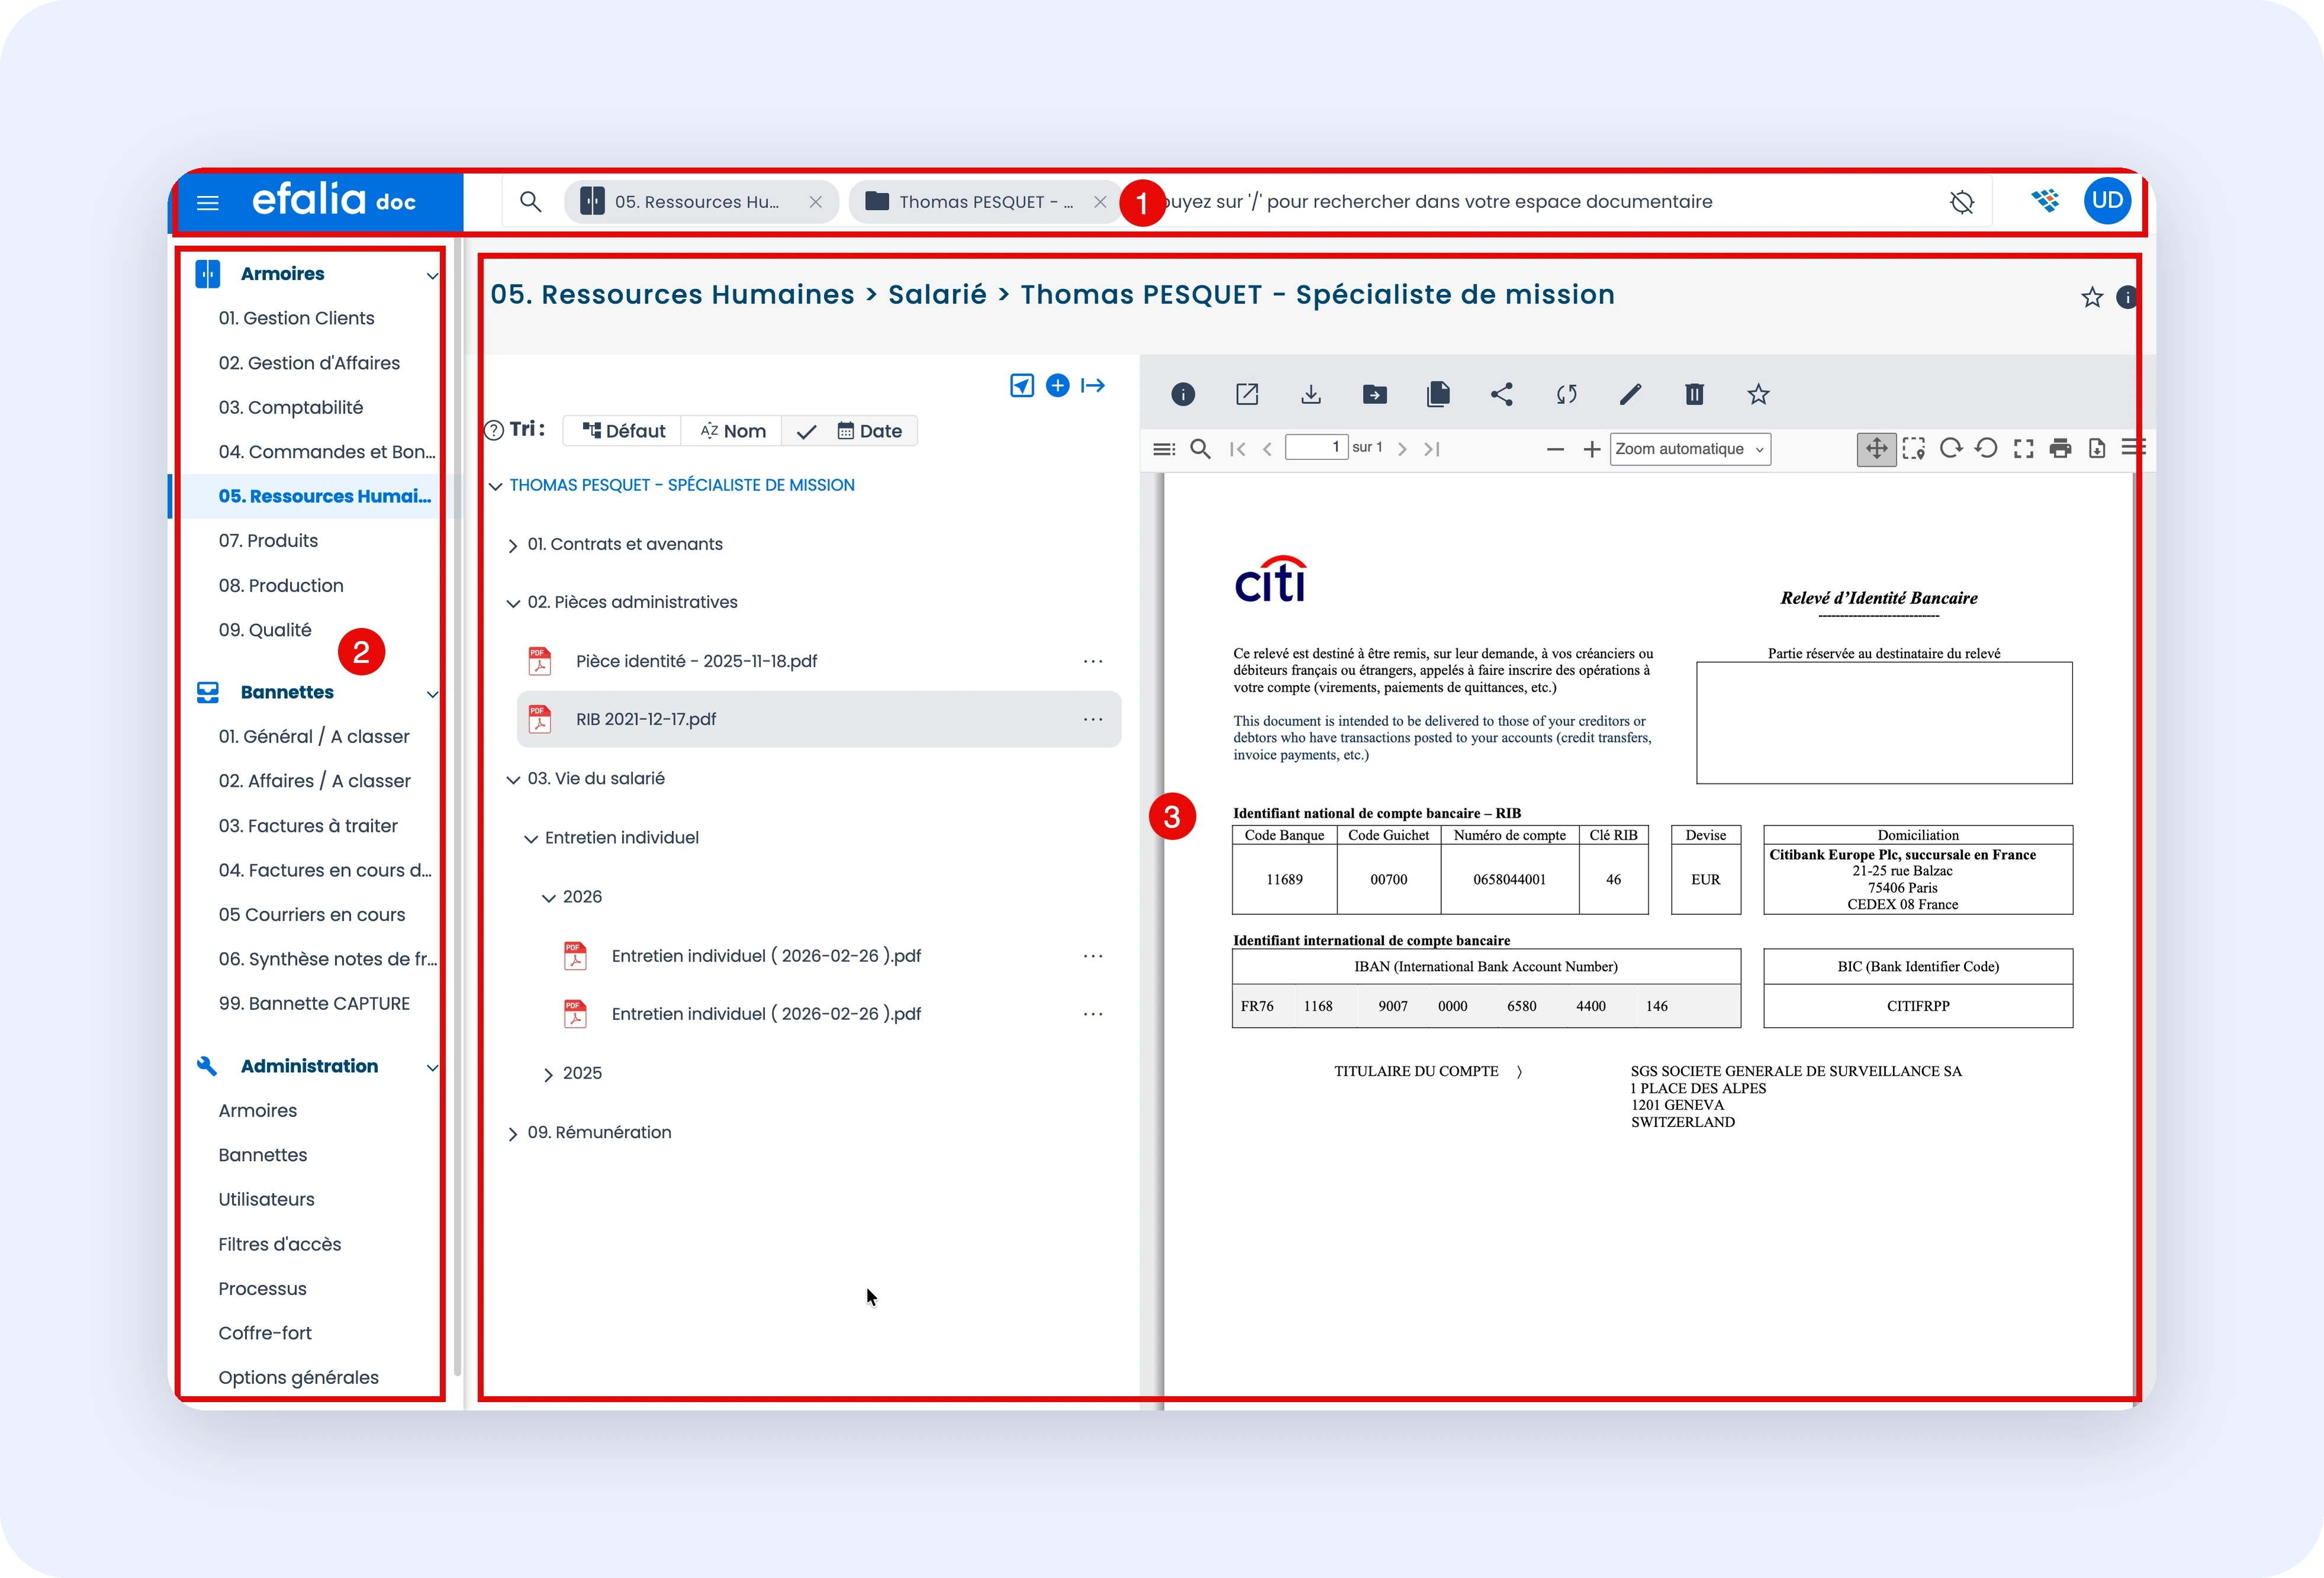This screenshot has width=2324, height=1578.
Task: Mark the document as favorite in the viewer toolbar
Action: point(1758,395)
